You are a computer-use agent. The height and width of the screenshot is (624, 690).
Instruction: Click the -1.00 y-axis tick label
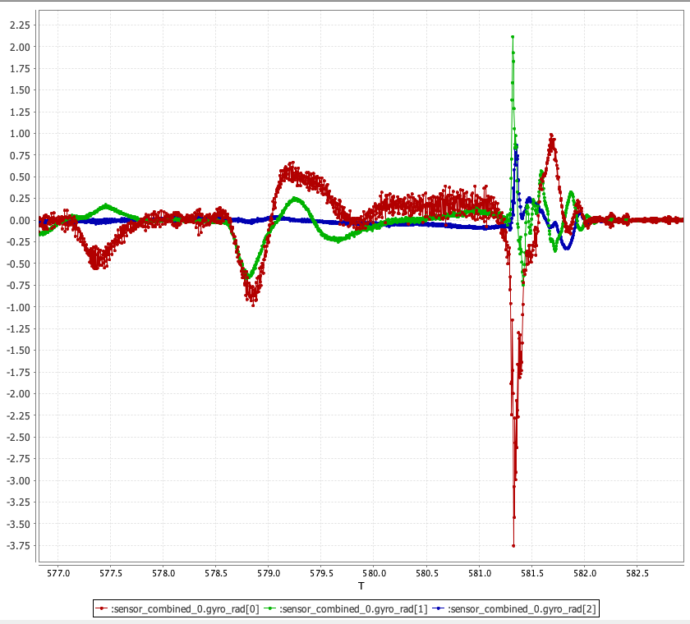click(x=18, y=307)
